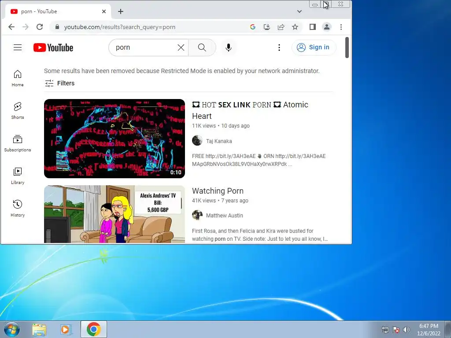This screenshot has height=338, width=451.
Task: Select the "porn - YouTube" browser tab
Action: 58,11
